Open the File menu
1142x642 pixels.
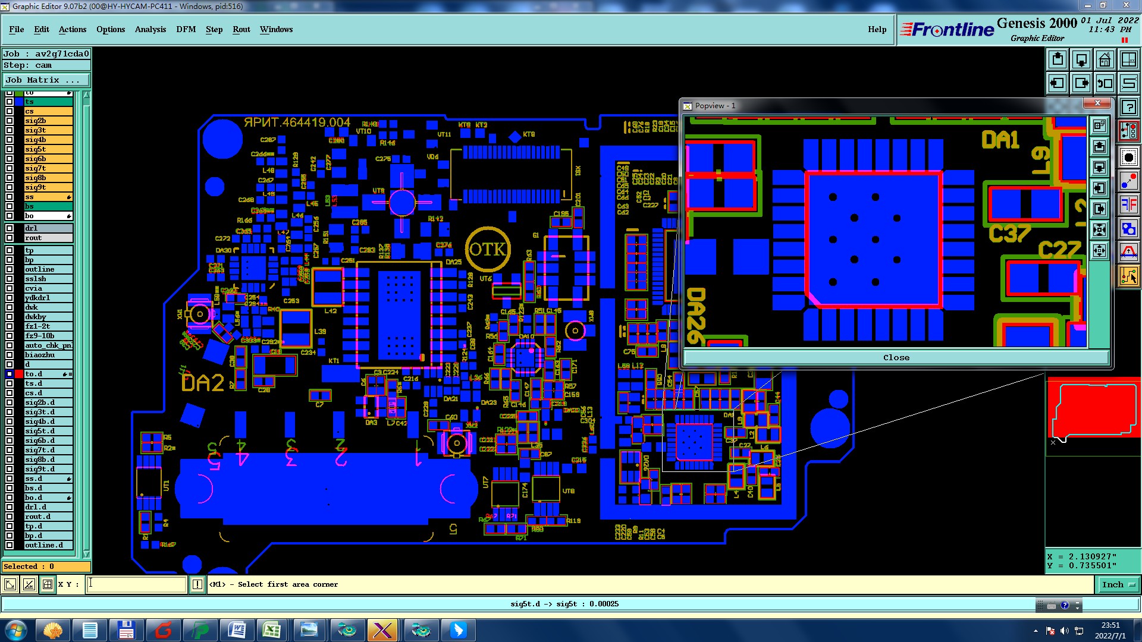point(17,29)
